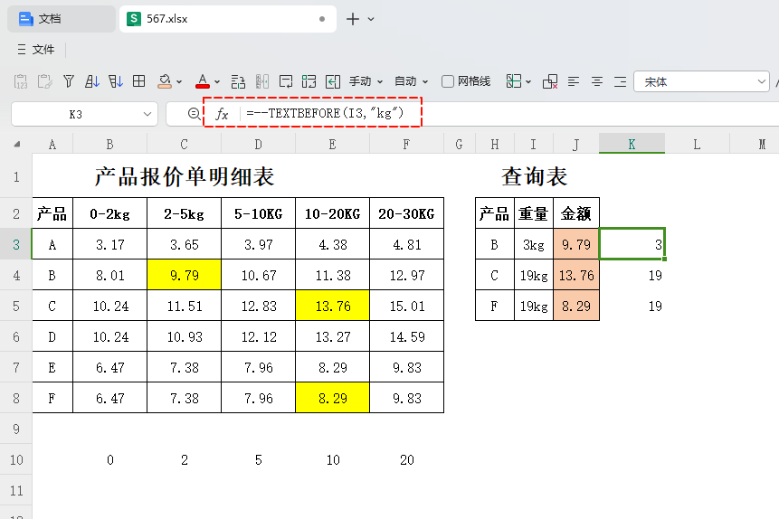Select header cell 金额
Screen dimensions: 779x519
click(x=576, y=213)
